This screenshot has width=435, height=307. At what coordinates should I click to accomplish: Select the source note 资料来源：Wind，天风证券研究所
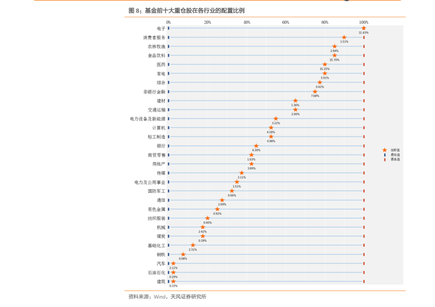(x=167, y=297)
